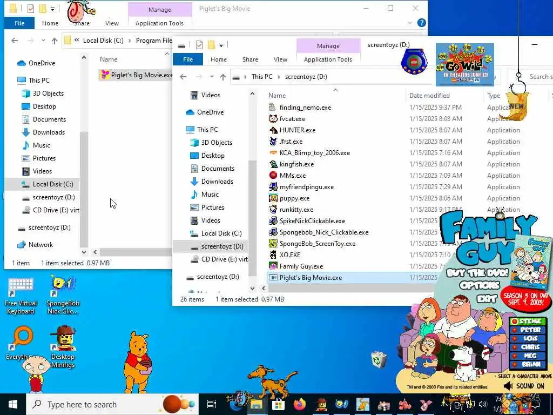Click the Family Guy.exe file icon
The width and height of the screenshot is (553, 415).
[x=273, y=266]
